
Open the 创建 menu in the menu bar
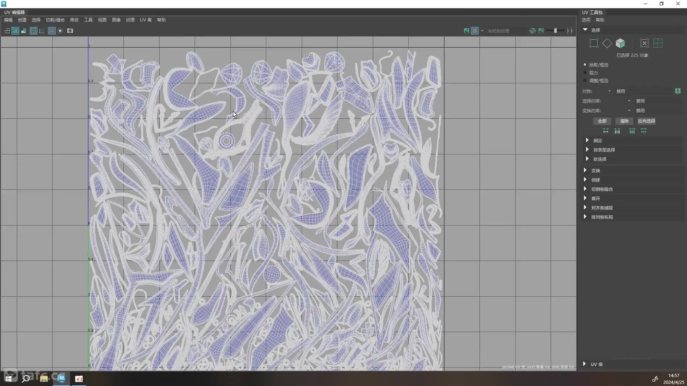pyautogui.click(x=22, y=20)
